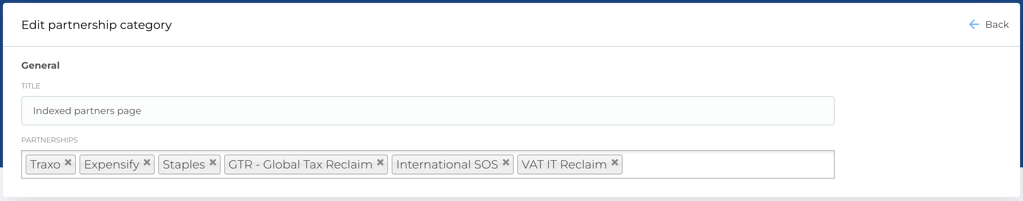
Task: Click the Back link
Action: point(996,24)
